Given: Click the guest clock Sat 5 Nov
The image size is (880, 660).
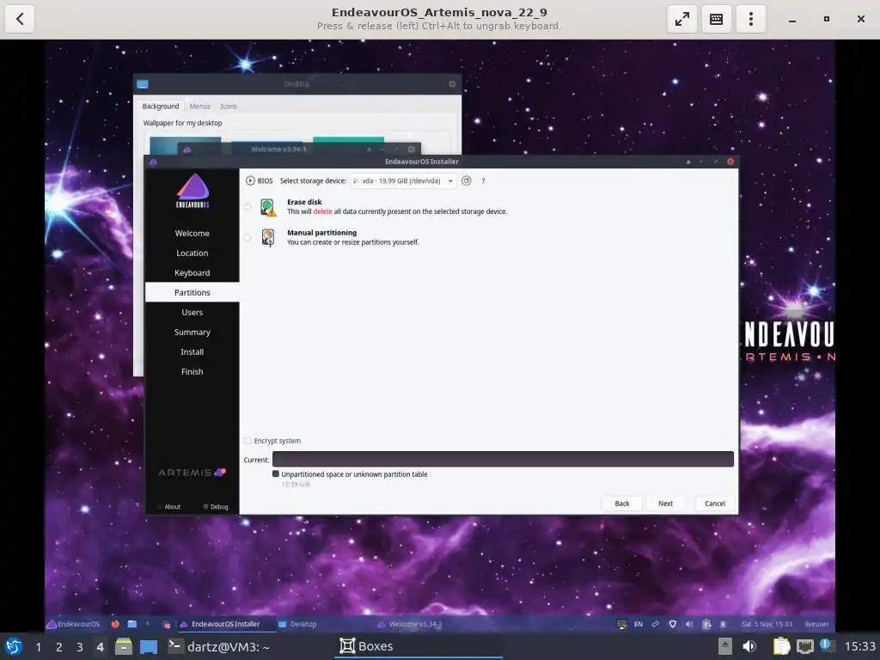Looking at the screenshot, I should click(767, 624).
